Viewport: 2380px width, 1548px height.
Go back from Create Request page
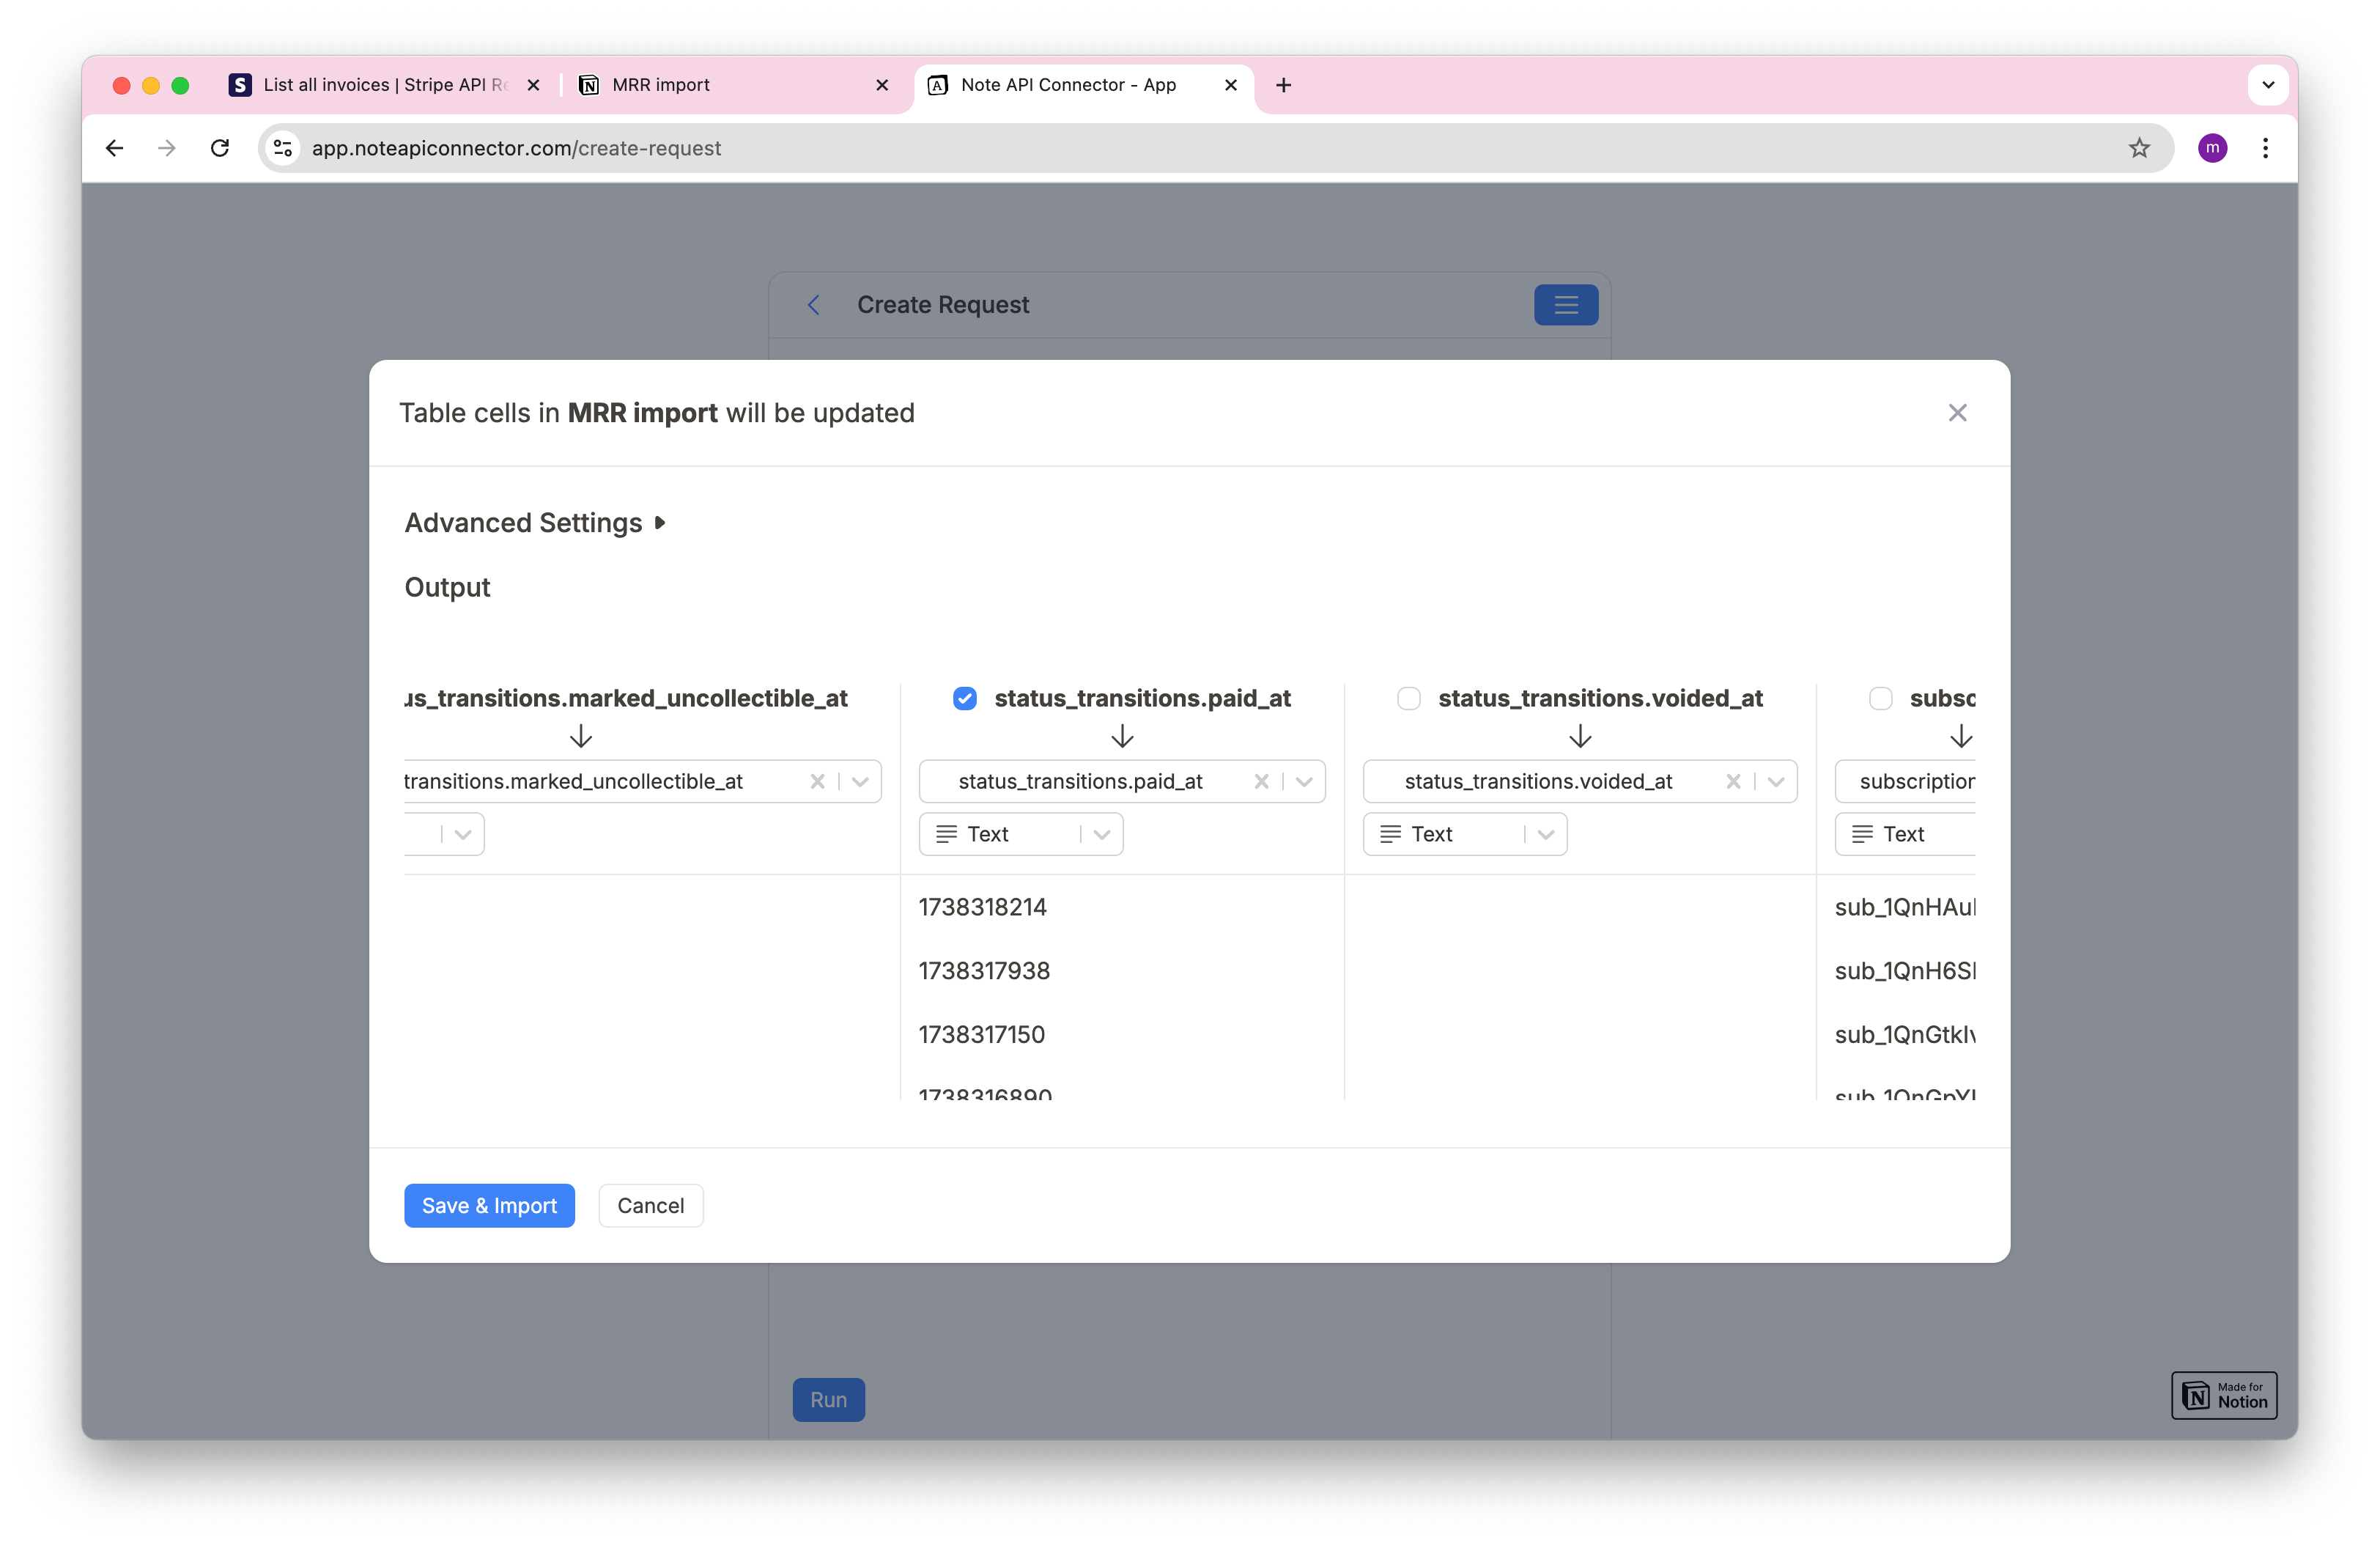(814, 305)
